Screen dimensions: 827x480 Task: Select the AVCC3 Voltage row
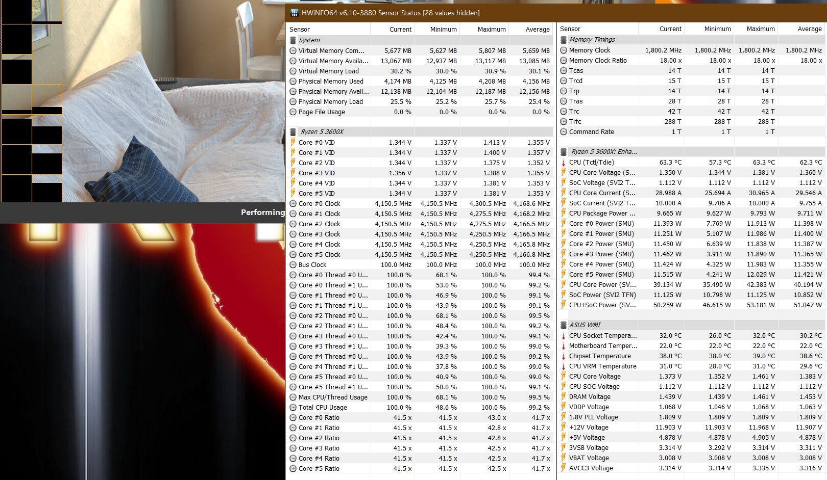(692, 468)
